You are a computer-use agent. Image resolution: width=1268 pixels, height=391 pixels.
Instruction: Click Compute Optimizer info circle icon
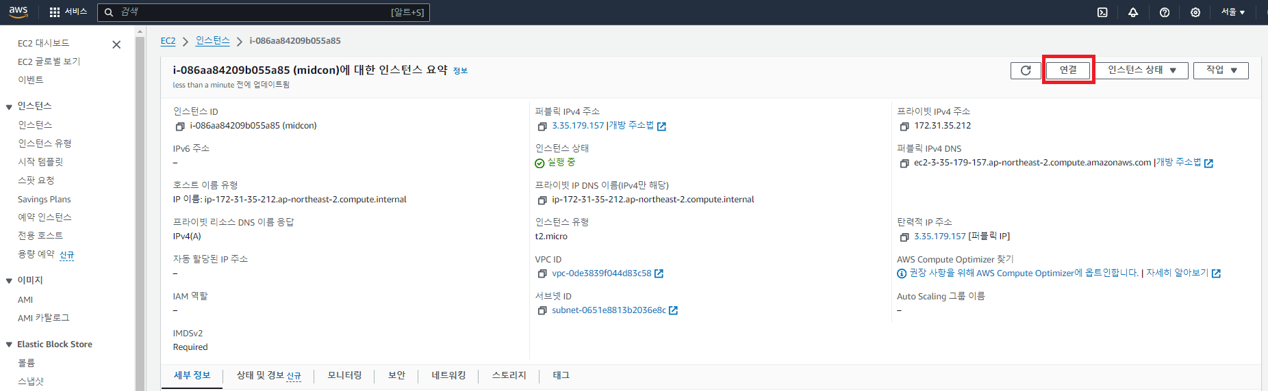pyautogui.click(x=902, y=273)
